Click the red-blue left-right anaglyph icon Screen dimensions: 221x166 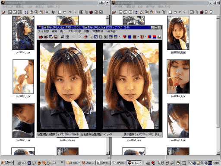click(149, 37)
